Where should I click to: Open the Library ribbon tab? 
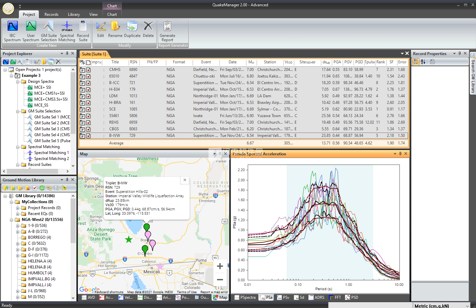click(x=74, y=15)
